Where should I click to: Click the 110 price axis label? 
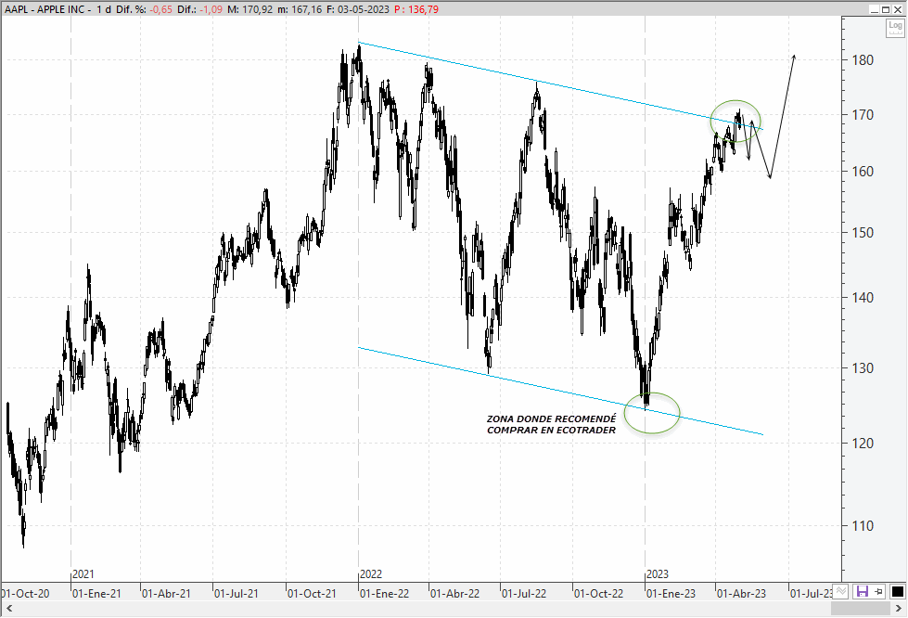[863, 526]
